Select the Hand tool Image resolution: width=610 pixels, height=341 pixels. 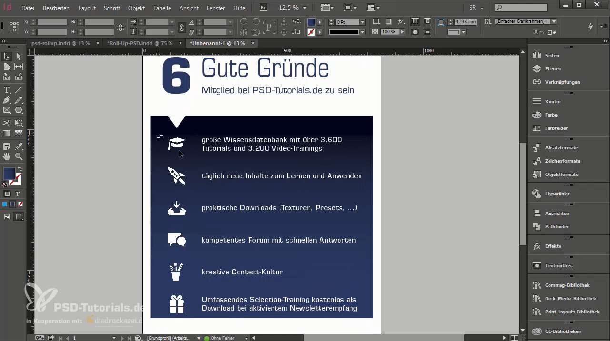7,156
